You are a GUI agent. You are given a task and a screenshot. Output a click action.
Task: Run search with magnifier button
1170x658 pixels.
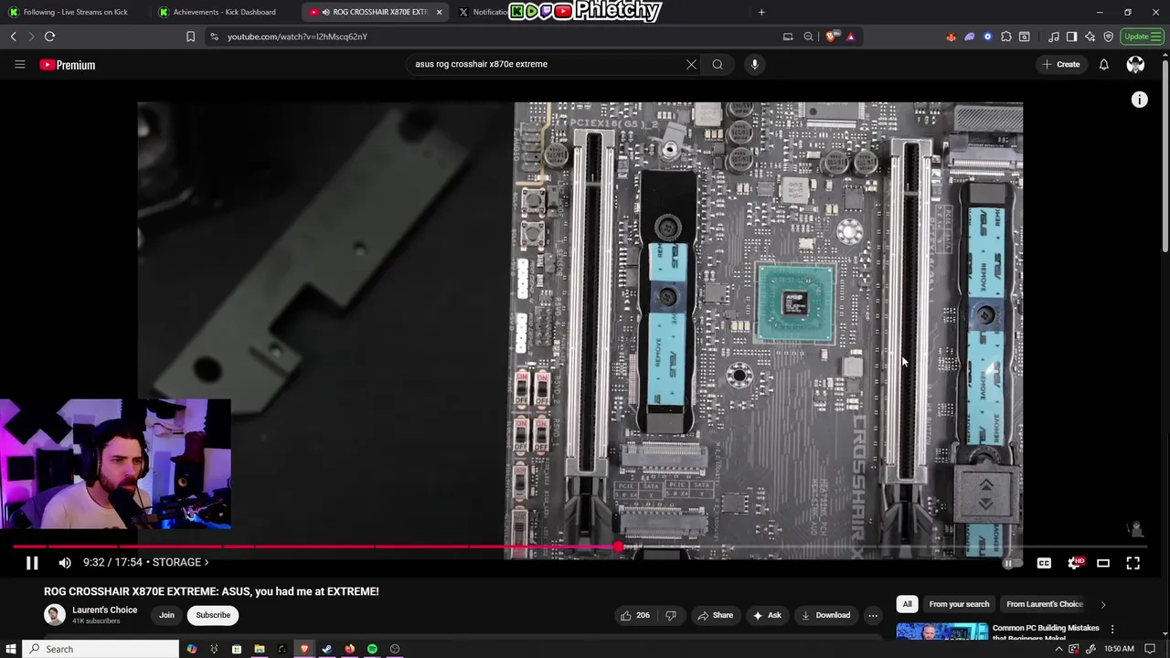[x=718, y=64]
